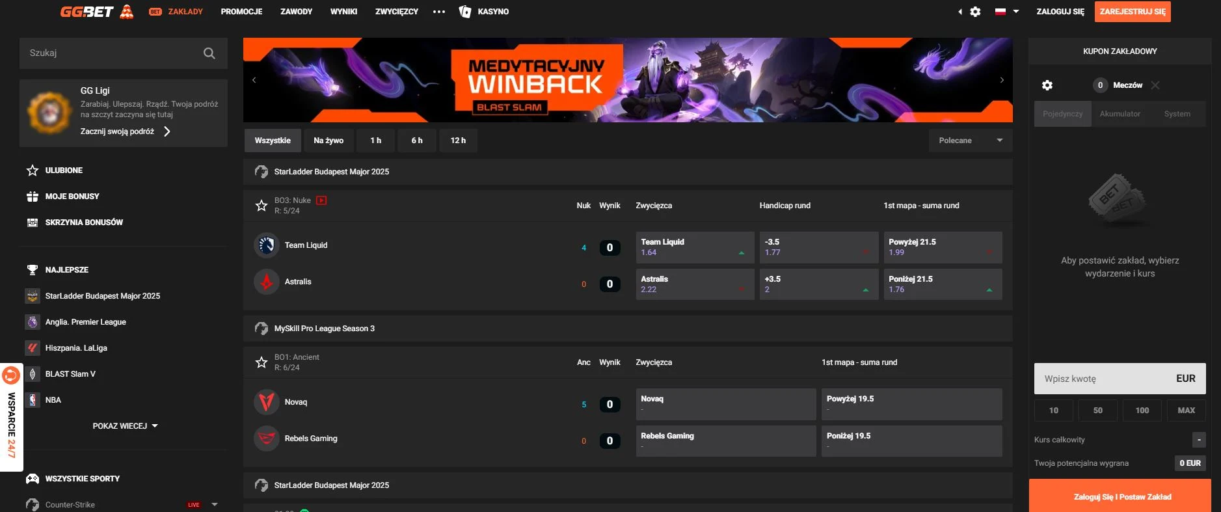Screen dimensions: 1221x512
Task: Switch bet slip to Pojedynczy tab
Action: pyautogui.click(x=1063, y=114)
